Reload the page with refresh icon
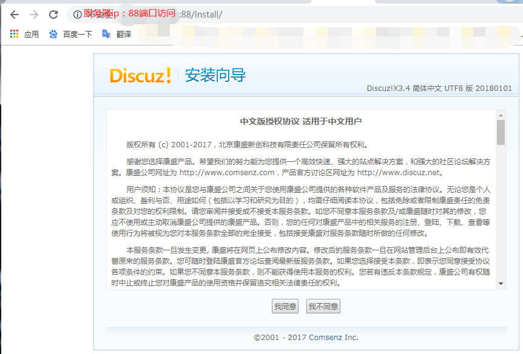This screenshot has width=523, height=354. [53, 15]
